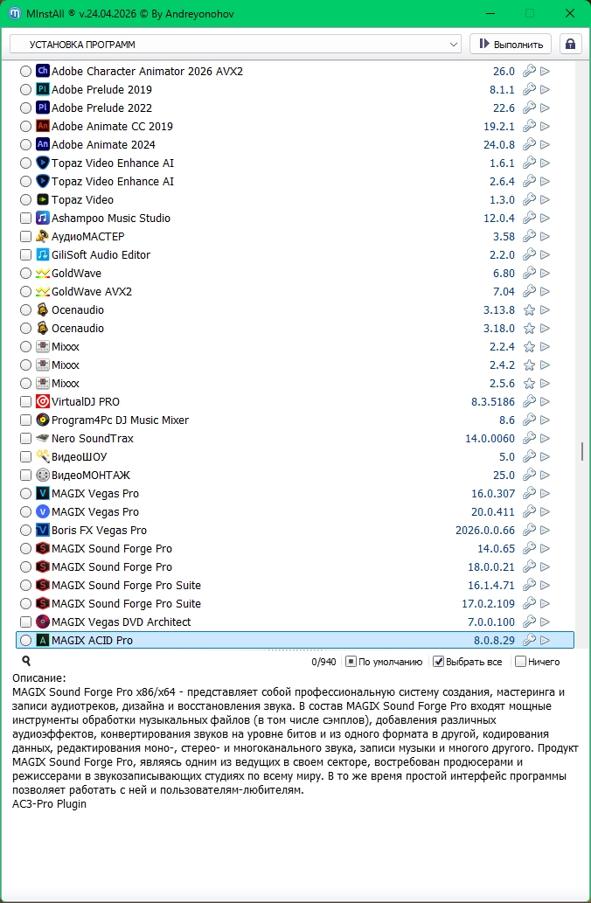This screenshot has height=903, width=591.
Task: Open the "УСТАНОВКА ПРОГРАММ" dropdown
Action: (235, 45)
